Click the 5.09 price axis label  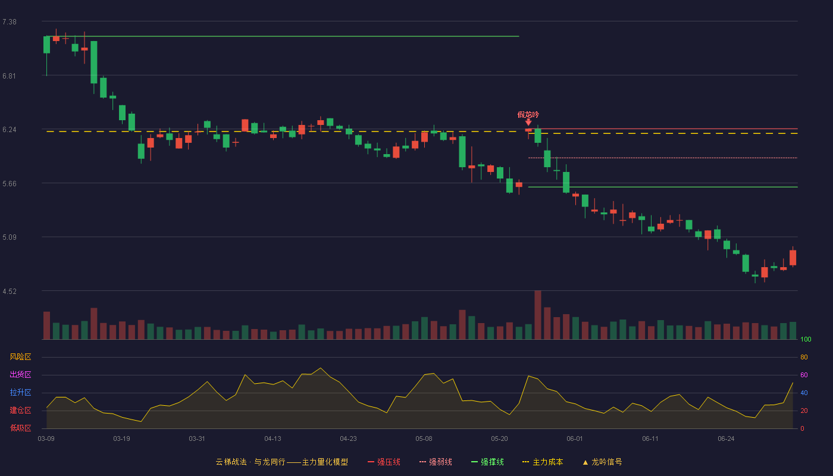pyautogui.click(x=10, y=237)
